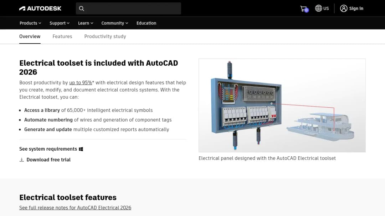This screenshot has height=216, width=385.
Task: Click the globe region icon
Action: 318,8
